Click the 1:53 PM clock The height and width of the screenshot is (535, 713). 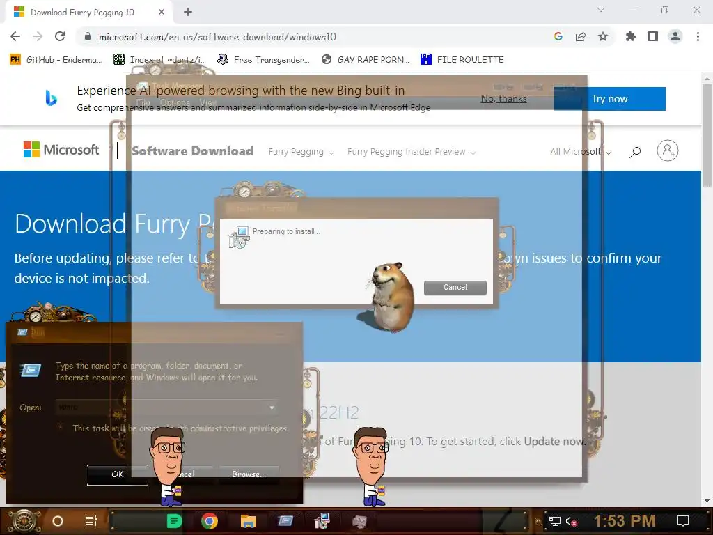pos(625,521)
